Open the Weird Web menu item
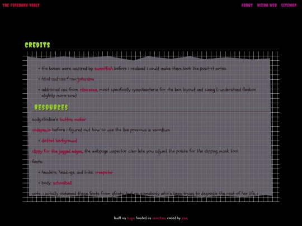 click(x=267, y=5)
